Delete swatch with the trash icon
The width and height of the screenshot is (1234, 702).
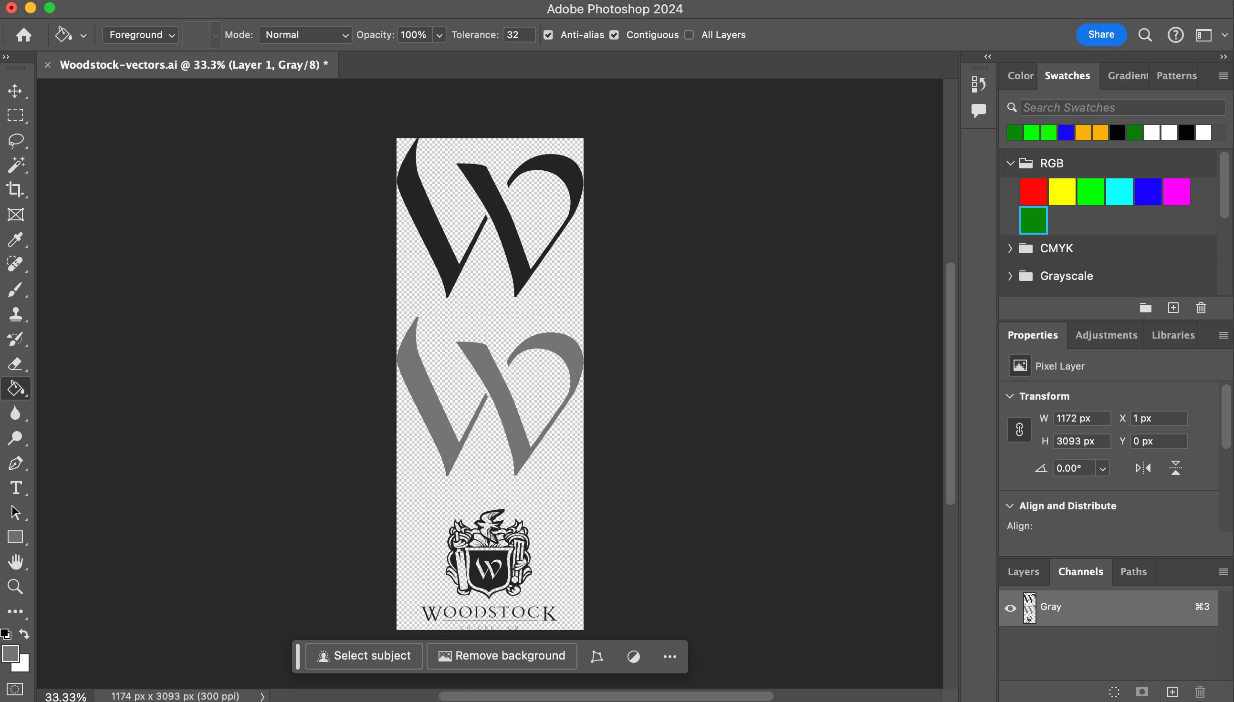[1201, 308]
